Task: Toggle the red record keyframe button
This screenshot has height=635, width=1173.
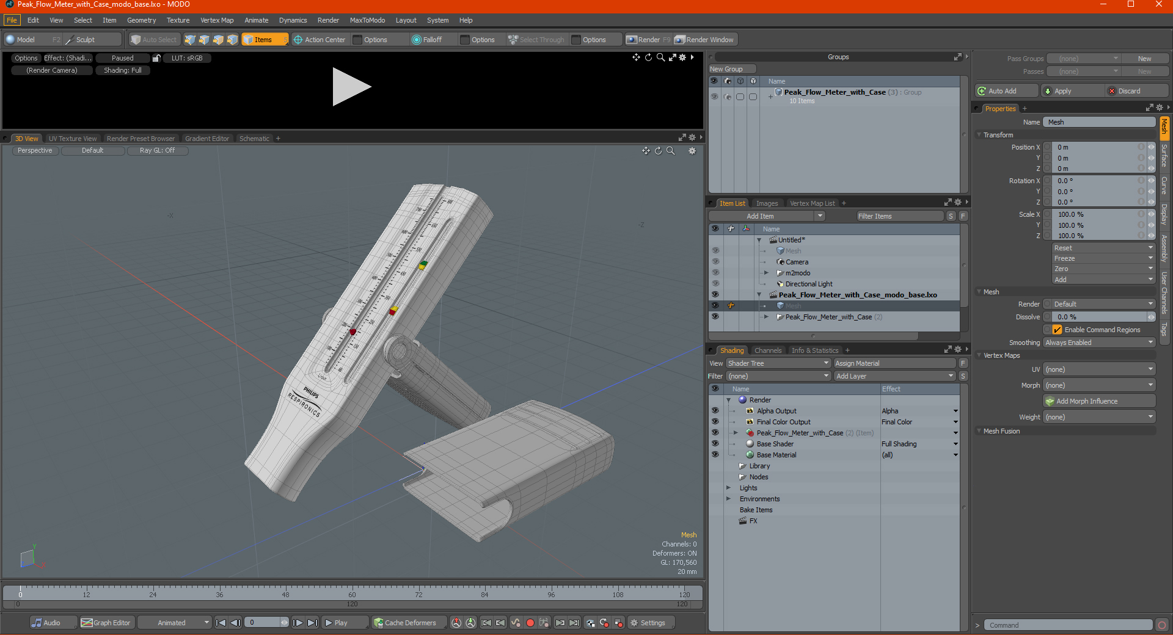Action: (x=530, y=623)
